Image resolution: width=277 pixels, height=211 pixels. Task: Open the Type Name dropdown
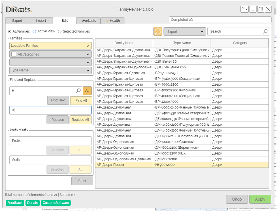50,70
